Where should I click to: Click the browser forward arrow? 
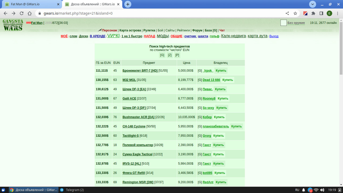(13, 13)
